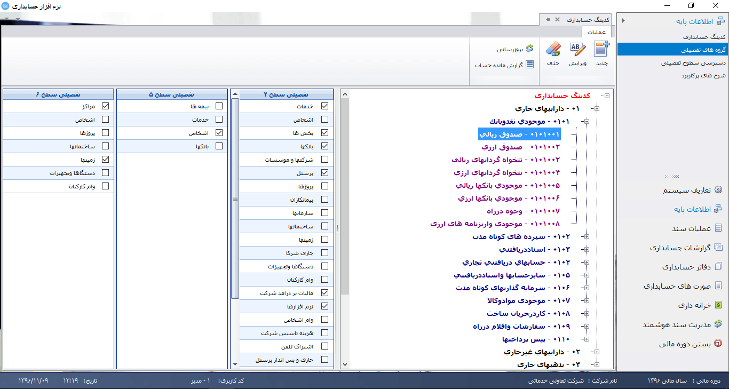Select the ۰۱۰۱۰۰۲ صندوق ارزی account
Viewport: 729px width, 389px height.
(521, 147)
